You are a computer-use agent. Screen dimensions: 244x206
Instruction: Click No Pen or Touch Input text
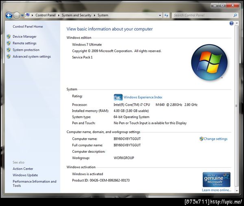coord(150,123)
